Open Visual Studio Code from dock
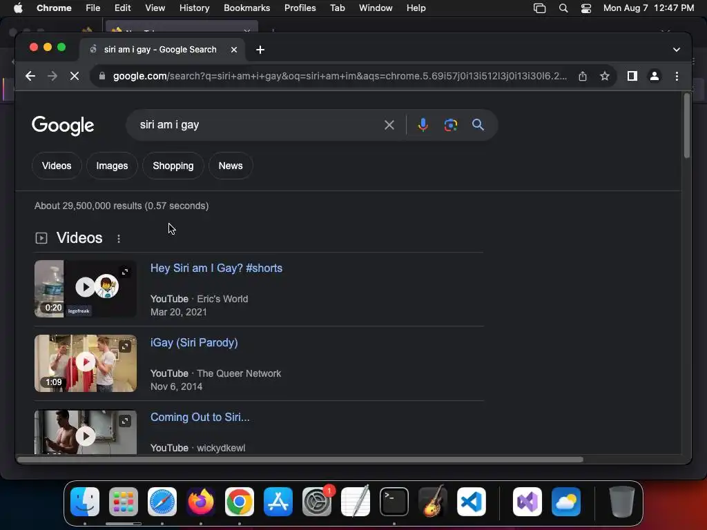This screenshot has height=530, width=707. [x=471, y=502]
